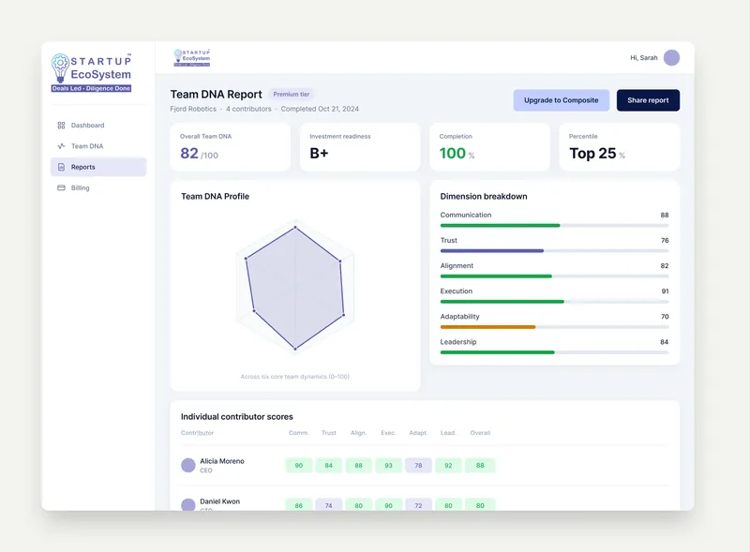
Task: Click the Adaptability orange progress bar
Action: coord(487,327)
